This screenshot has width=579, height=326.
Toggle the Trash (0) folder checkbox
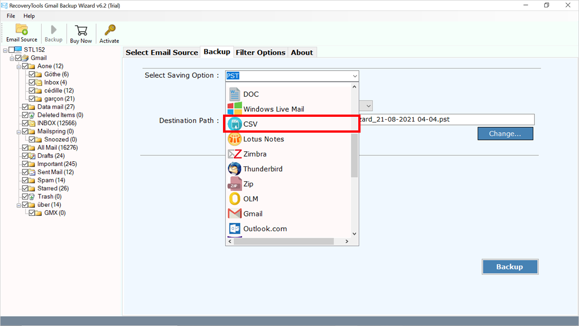tap(25, 196)
